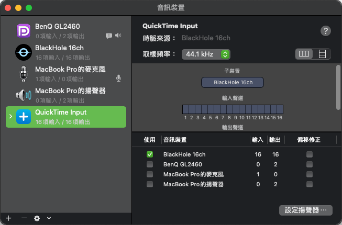This screenshot has width=342, height=225.
Task: Click speaker output icon beside BenQ GL2460
Action: click(118, 35)
